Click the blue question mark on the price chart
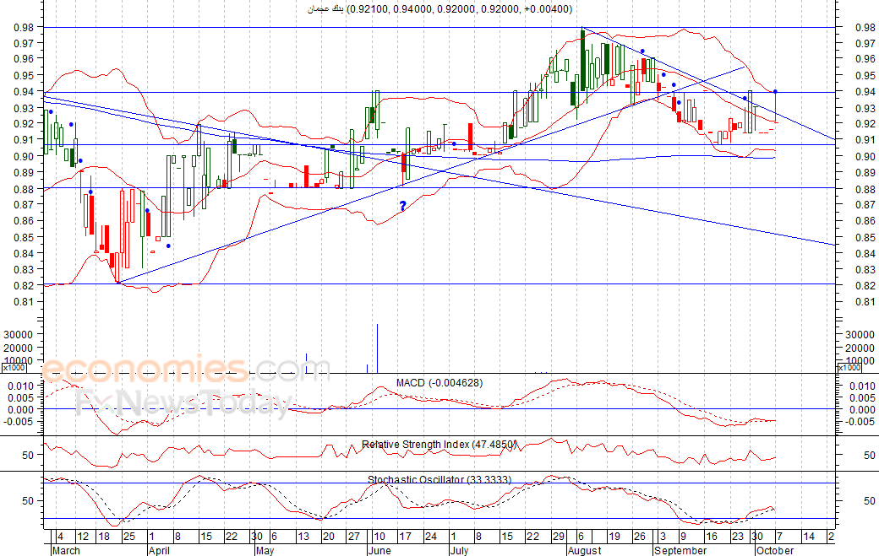Screen dimensions: 879x556 tap(402, 207)
